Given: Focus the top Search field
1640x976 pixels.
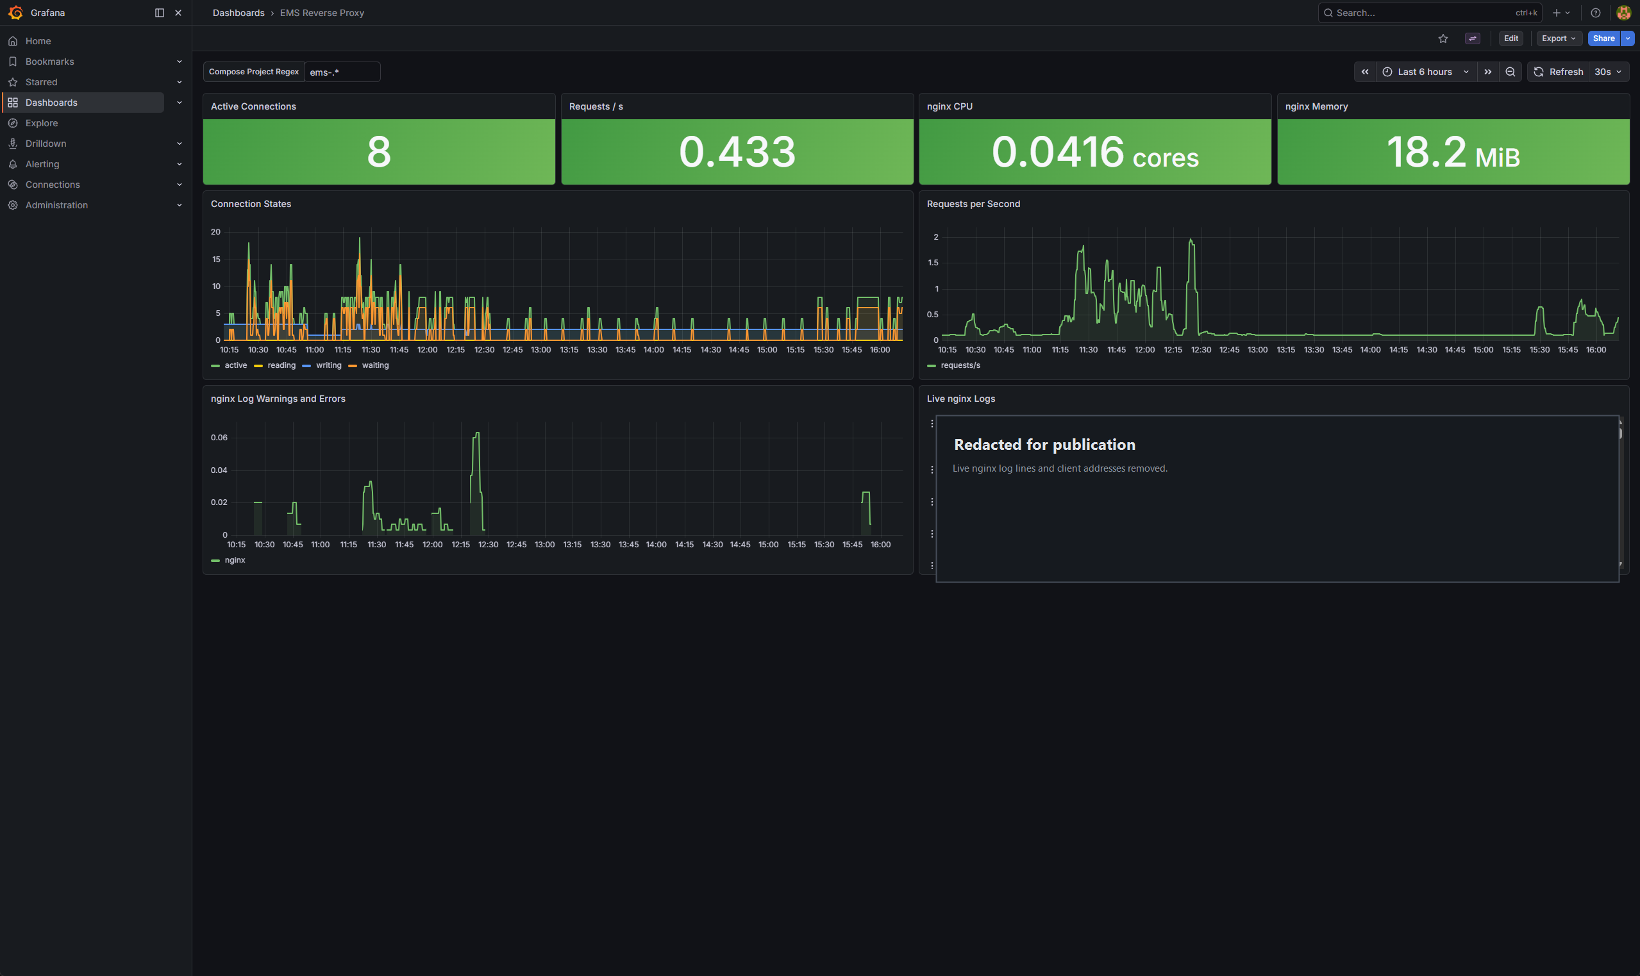Looking at the screenshot, I should (x=1430, y=12).
